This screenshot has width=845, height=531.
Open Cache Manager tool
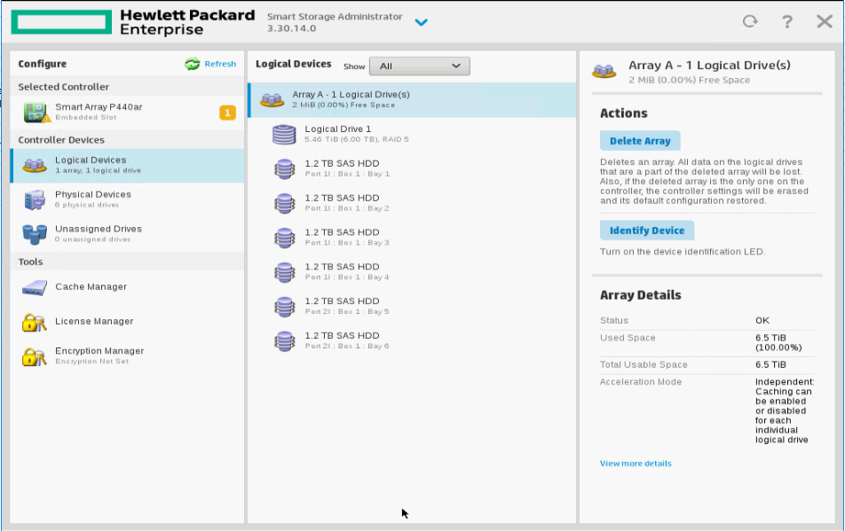[127, 287]
